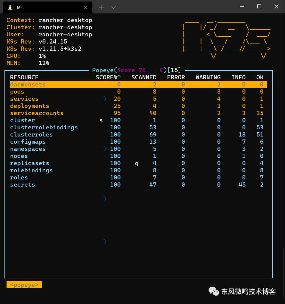Select the clusterrolebindings row

(x=139, y=128)
